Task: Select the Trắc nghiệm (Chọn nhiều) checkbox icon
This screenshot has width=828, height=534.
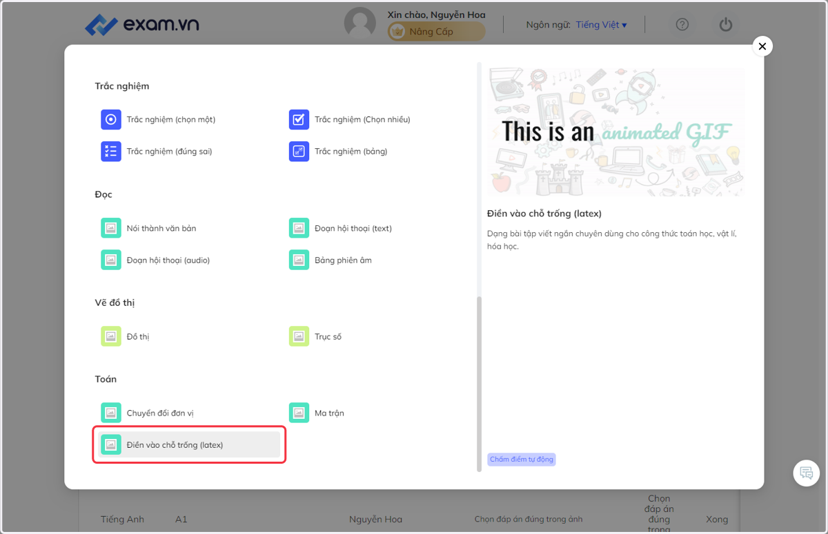Action: pyautogui.click(x=299, y=119)
